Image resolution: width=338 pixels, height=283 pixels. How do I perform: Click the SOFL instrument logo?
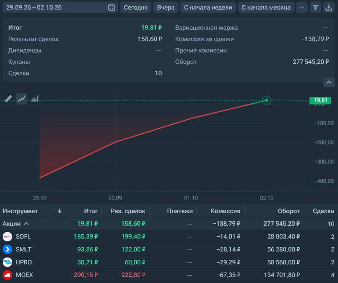point(7,237)
